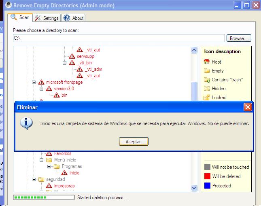Click the Icon description heading
This screenshot has height=206, width=261.
click(x=223, y=51)
